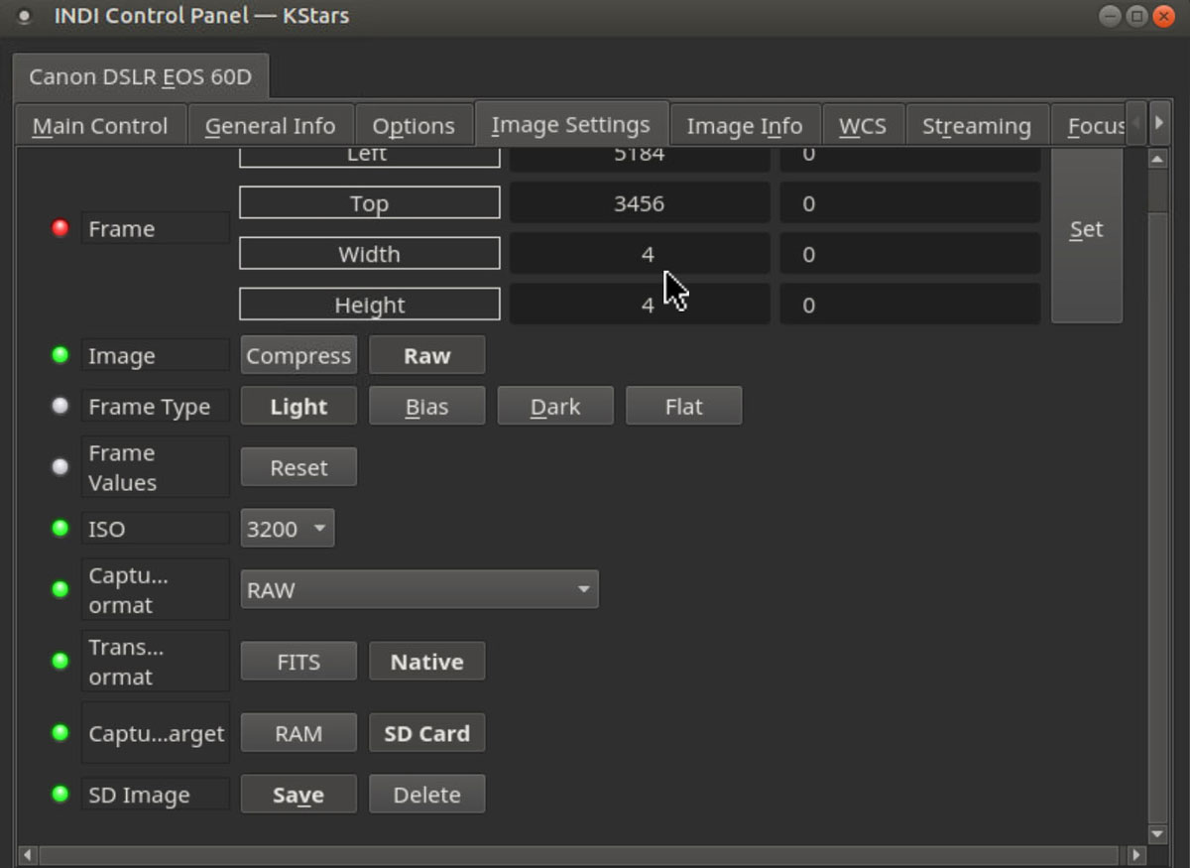Click the Top value 3456

(x=640, y=203)
